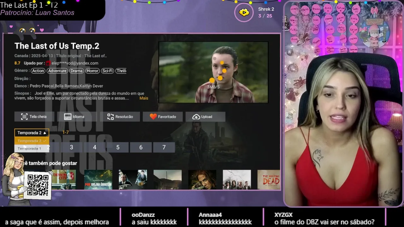Select Temporada 1 in season list
The height and width of the screenshot is (227, 404).
pos(32,148)
